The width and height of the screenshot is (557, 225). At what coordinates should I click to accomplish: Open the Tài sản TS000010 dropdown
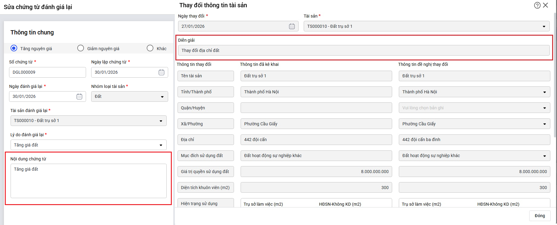(544, 26)
